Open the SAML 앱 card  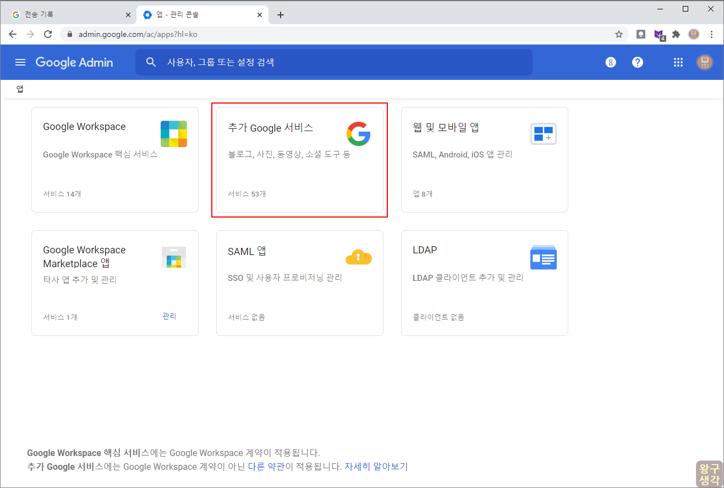coord(300,283)
